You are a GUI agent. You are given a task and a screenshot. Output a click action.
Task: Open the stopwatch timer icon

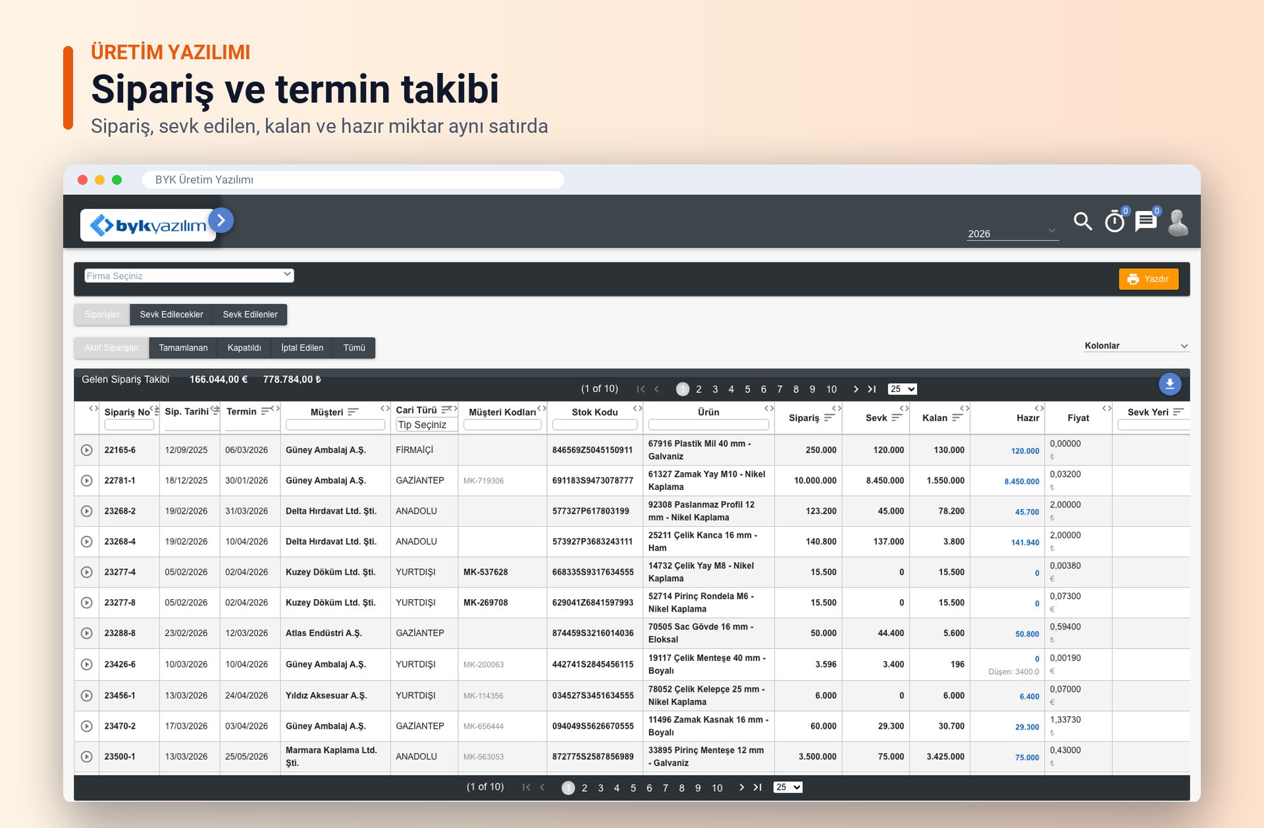pos(1115,221)
